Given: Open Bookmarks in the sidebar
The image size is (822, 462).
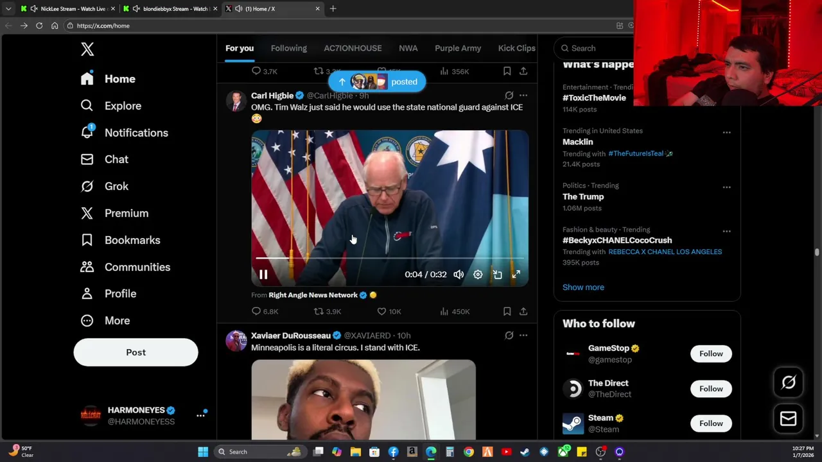Looking at the screenshot, I should click(x=120, y=240).
